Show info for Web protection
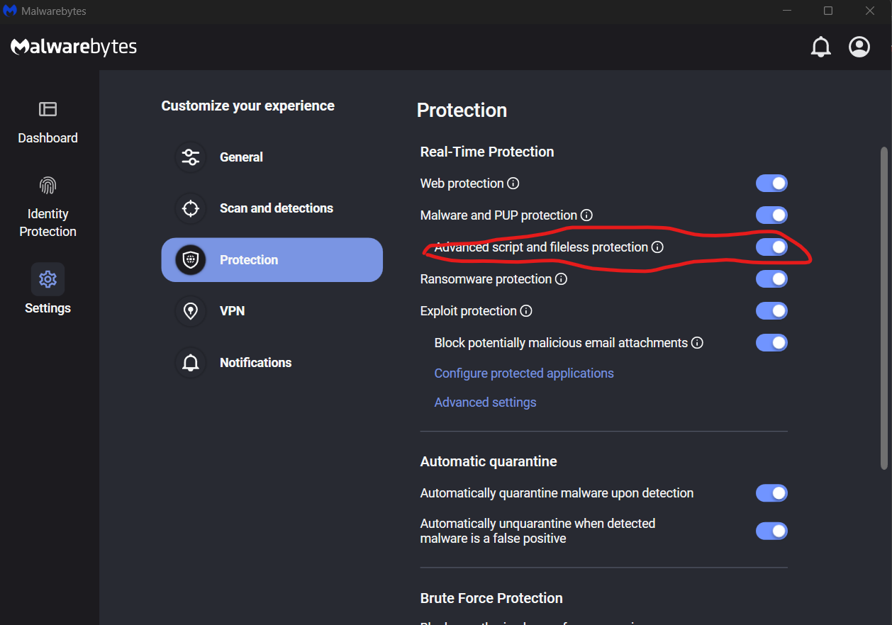Viewport: 892px width, 625px height. click(x=513, y=184)
